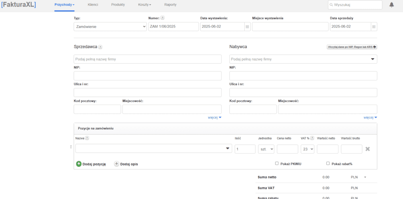Toggle the Pokaż rabat% checkbox
This screenshot has height=199, width=403.
[x=328, y=164]
